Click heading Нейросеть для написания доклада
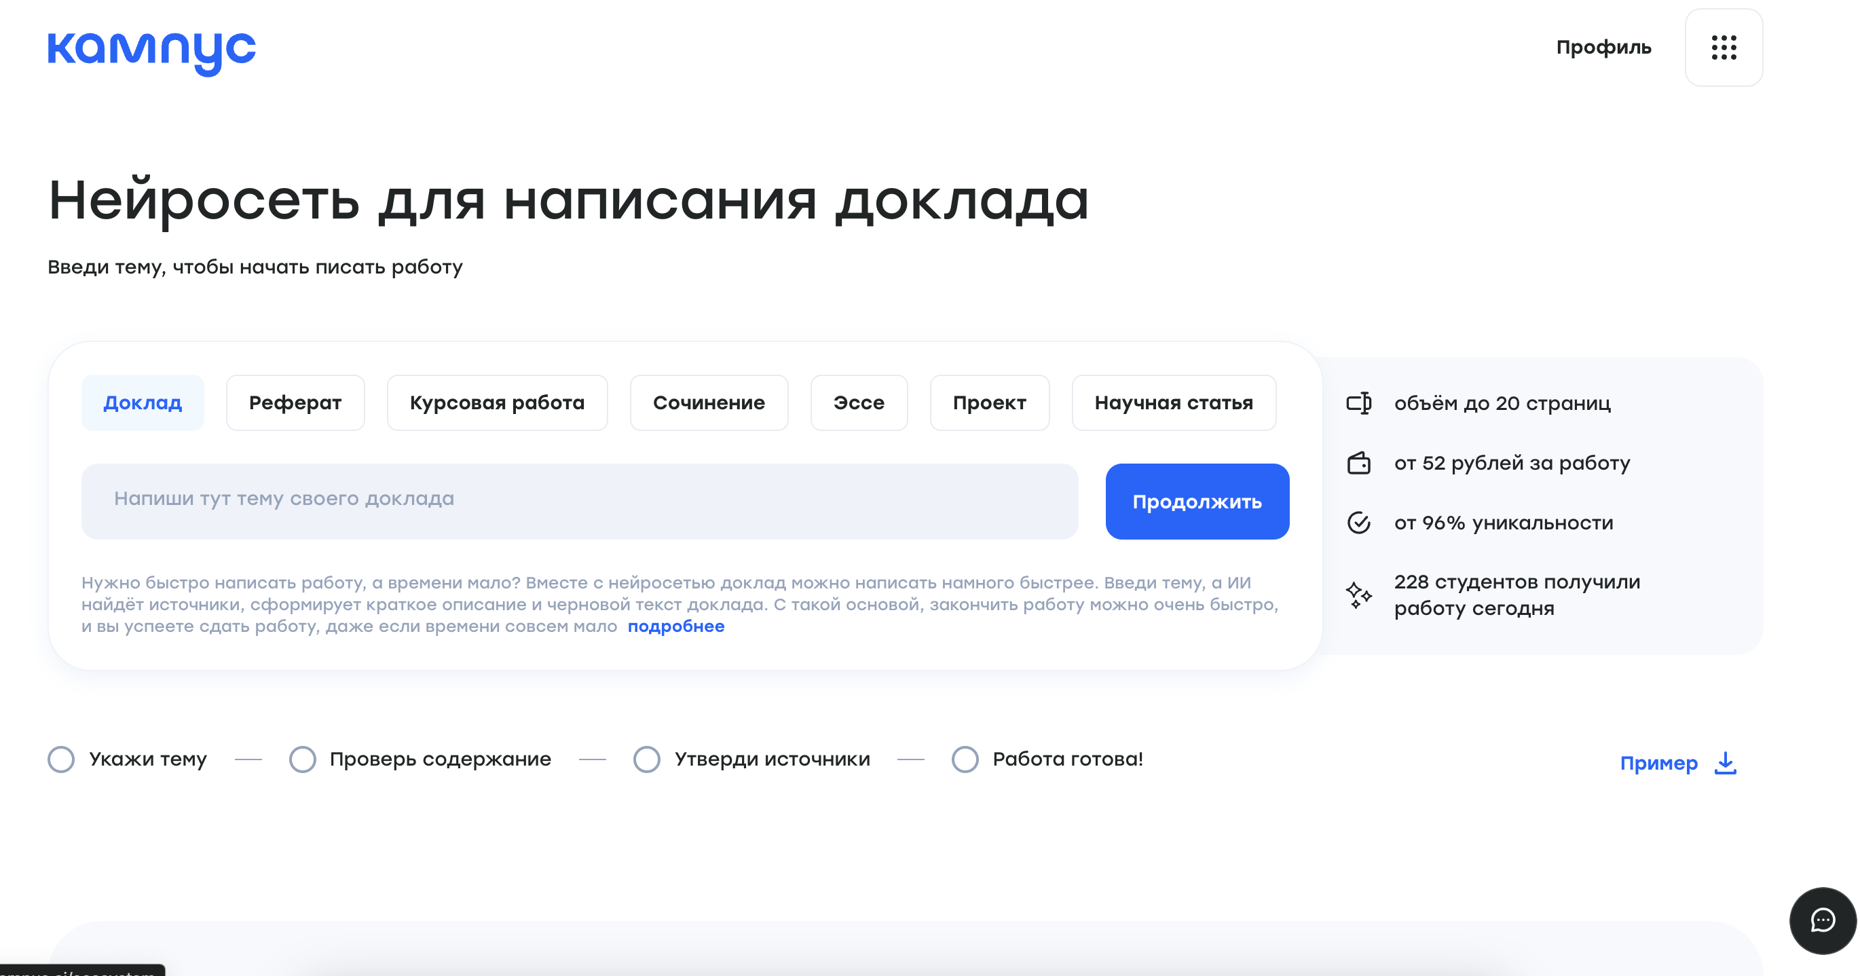The width and height of the screenshot is (1860, 976). pyautogui.click(x=568, y=201)
